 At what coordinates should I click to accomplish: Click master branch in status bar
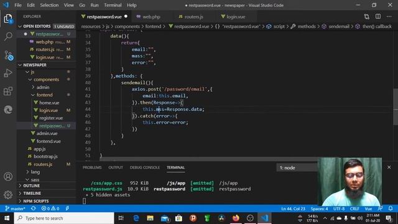point(15,208)
